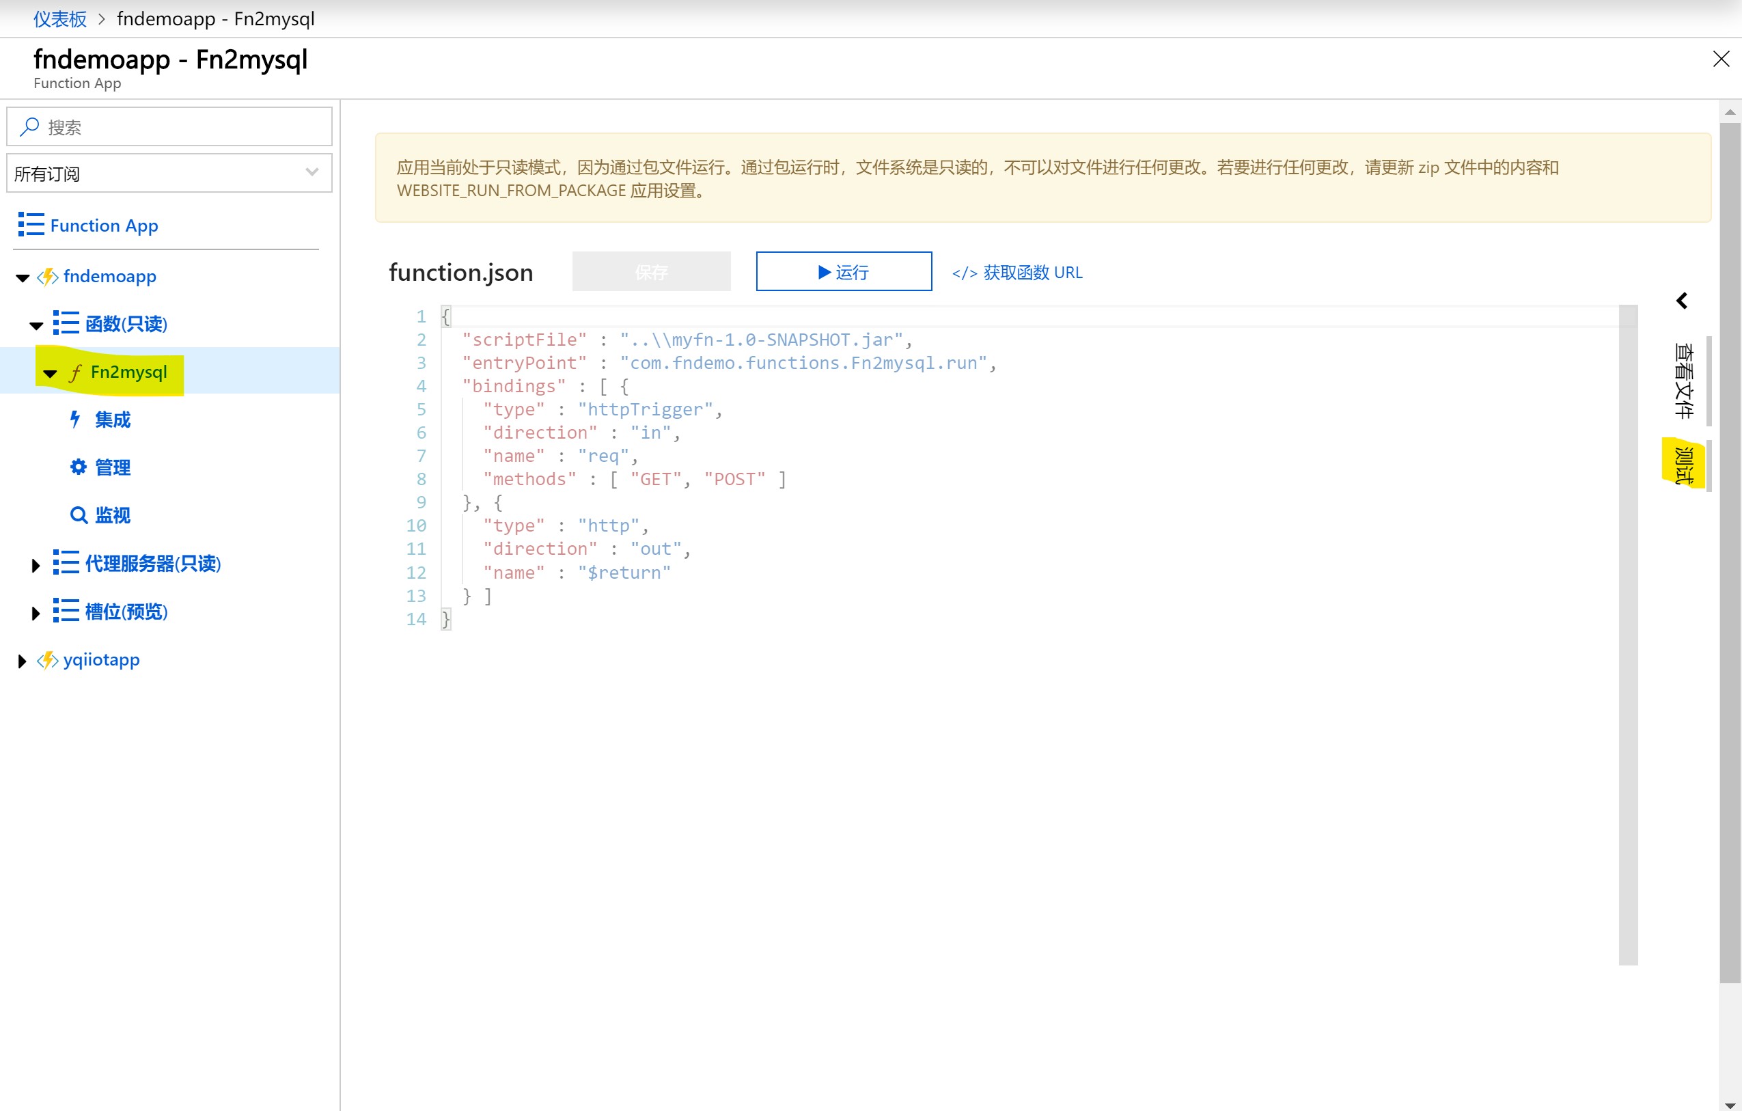
Task: Click the "$return" value in the code
Action: pos(624,573)
